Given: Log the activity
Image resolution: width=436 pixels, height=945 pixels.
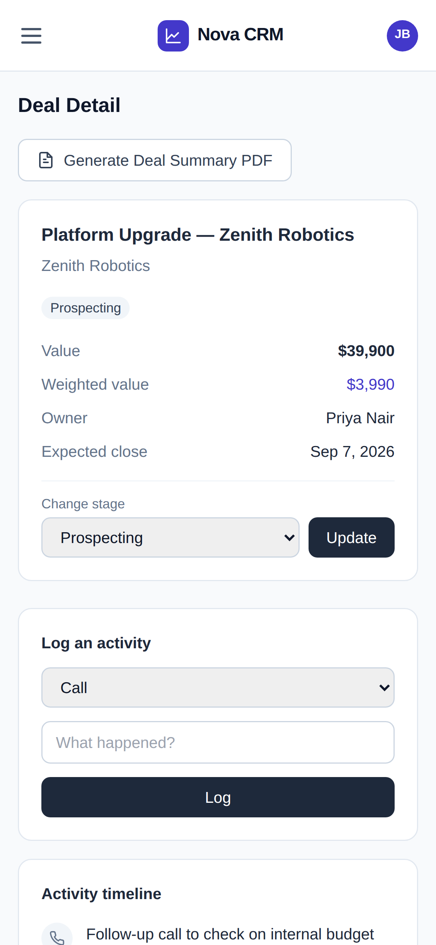Looking at the screenshot, I should point(218,797).
